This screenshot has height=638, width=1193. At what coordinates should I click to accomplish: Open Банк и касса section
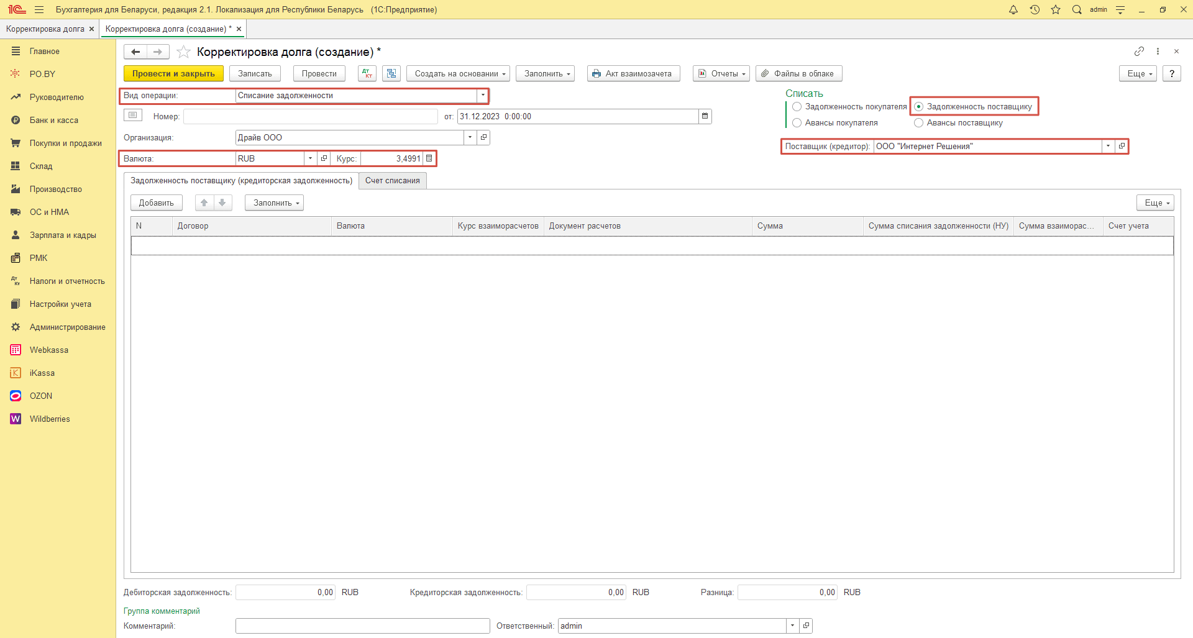pyautogui.click(x=54, y=120)
